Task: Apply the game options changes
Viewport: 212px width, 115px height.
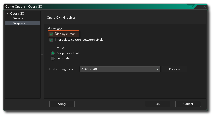Action: click(x=62, y=104)
